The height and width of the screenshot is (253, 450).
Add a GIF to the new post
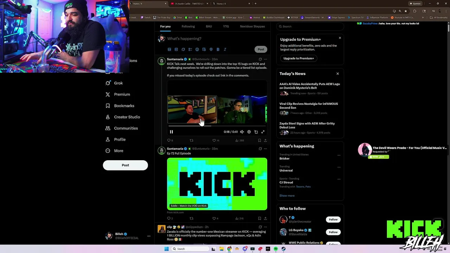pyautogui.click(x=176, y=50)
